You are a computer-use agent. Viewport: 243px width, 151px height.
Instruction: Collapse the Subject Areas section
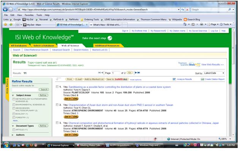tap(13, 96)
